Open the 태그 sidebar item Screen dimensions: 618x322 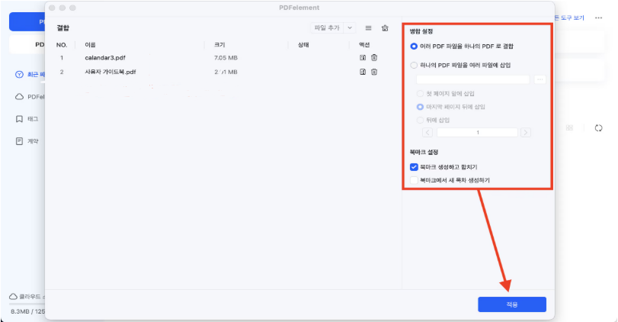32,119
